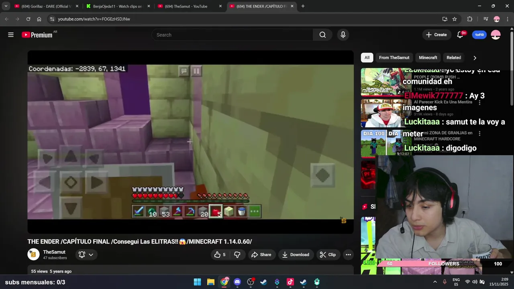
Task: Open Discord from taskbar
Action: coord(237,282)
